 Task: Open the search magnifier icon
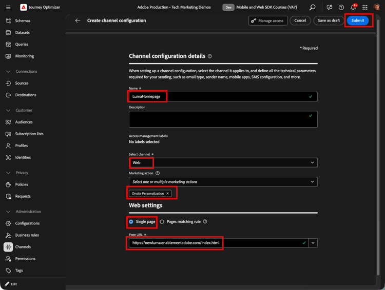[312, 7]
